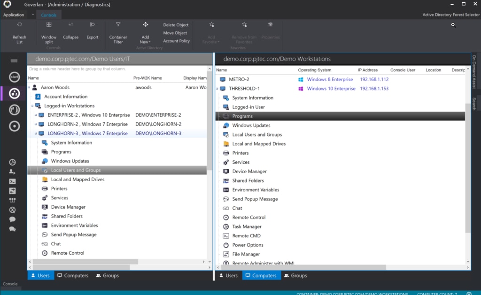Click the WMI circle-X sidebar icon

tap(12, 210)
